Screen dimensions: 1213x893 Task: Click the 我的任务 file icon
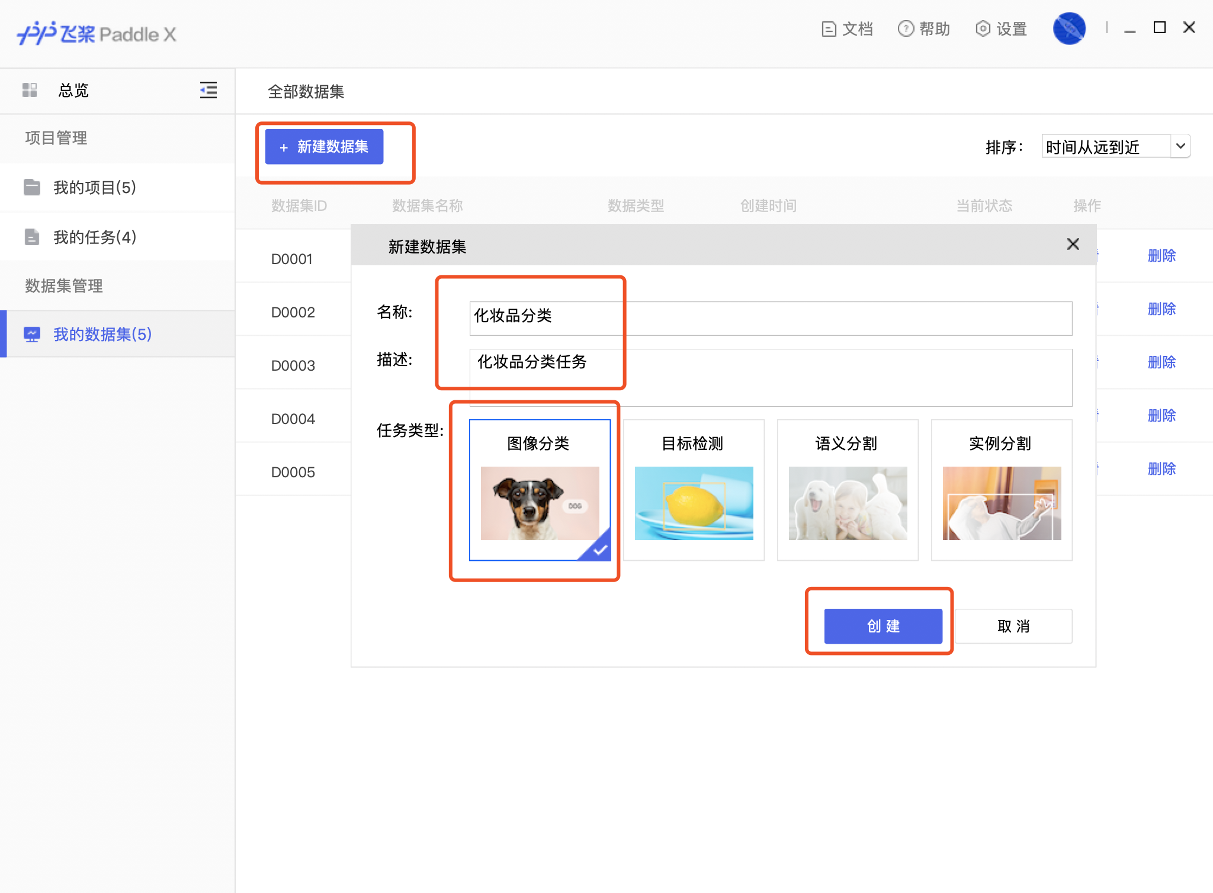point(32,237)
